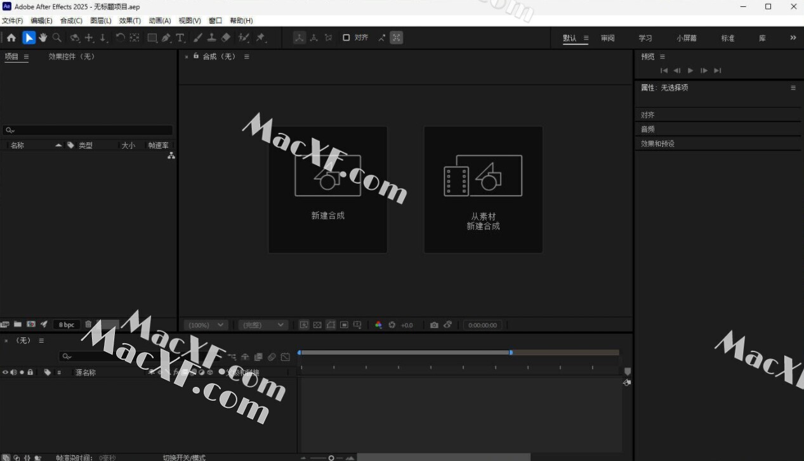Open the 预览 panel menu
The width and height of the screenshot is (804, 461).
click(662, 56)
